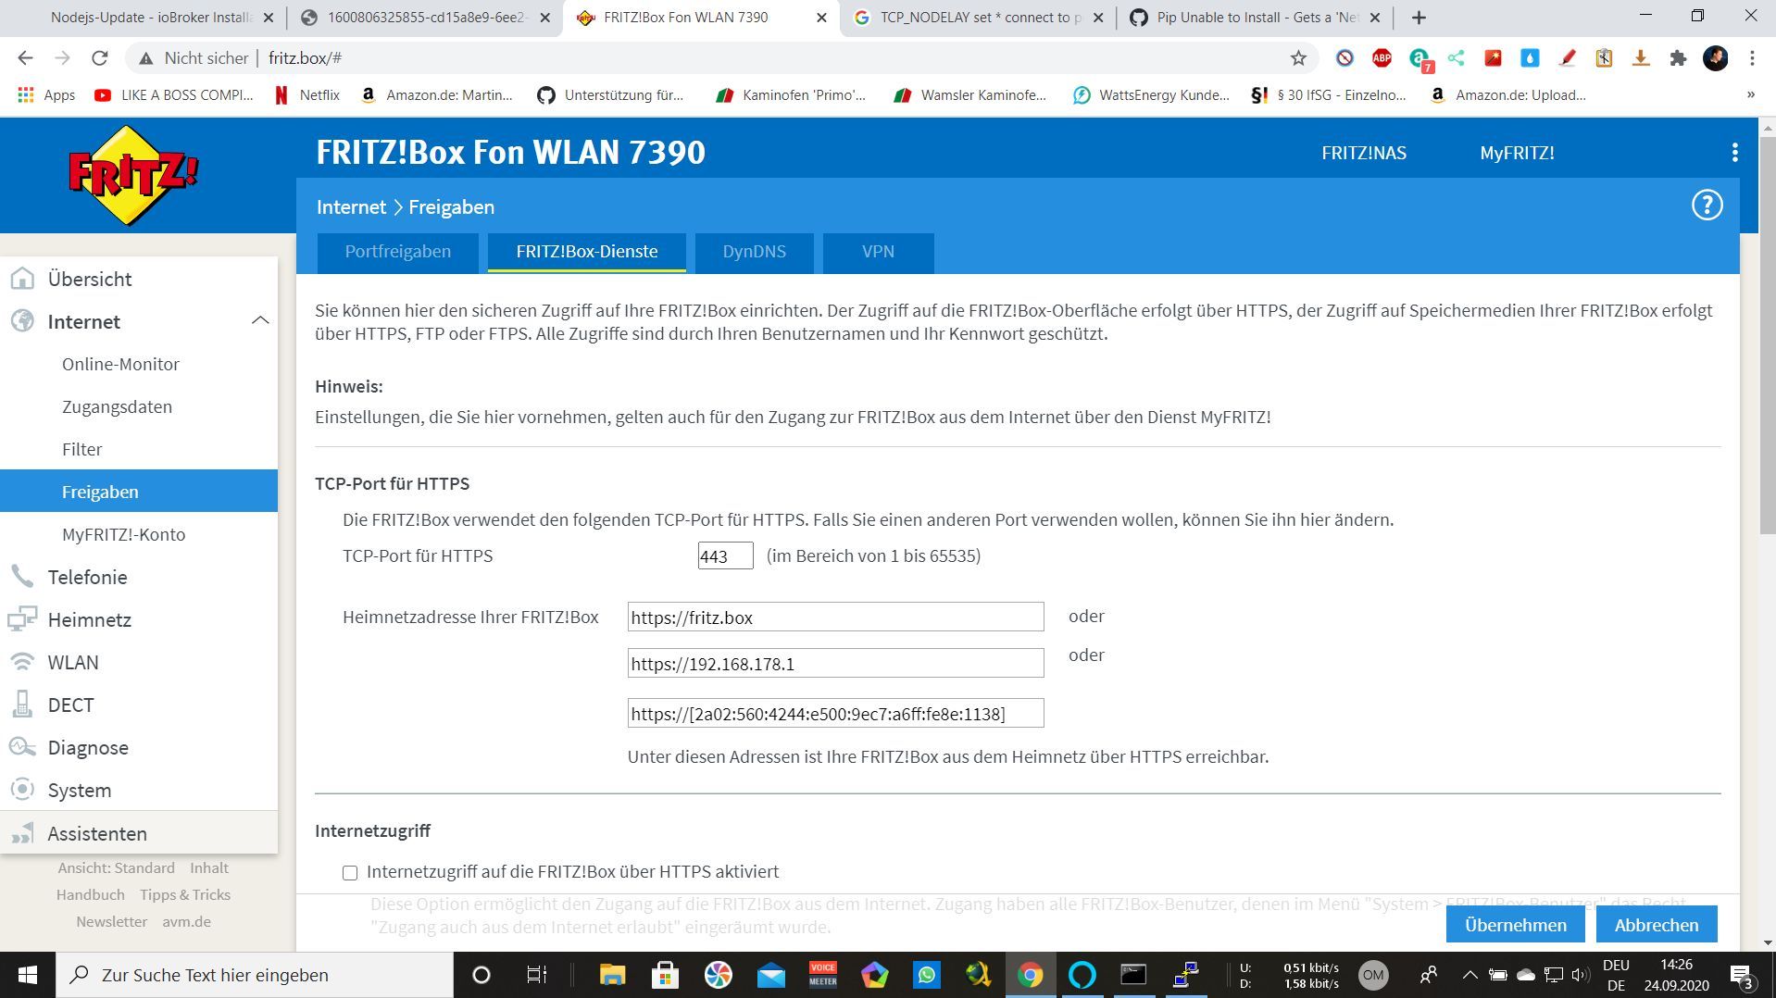Click the IPv6 address field

(835, 713)
